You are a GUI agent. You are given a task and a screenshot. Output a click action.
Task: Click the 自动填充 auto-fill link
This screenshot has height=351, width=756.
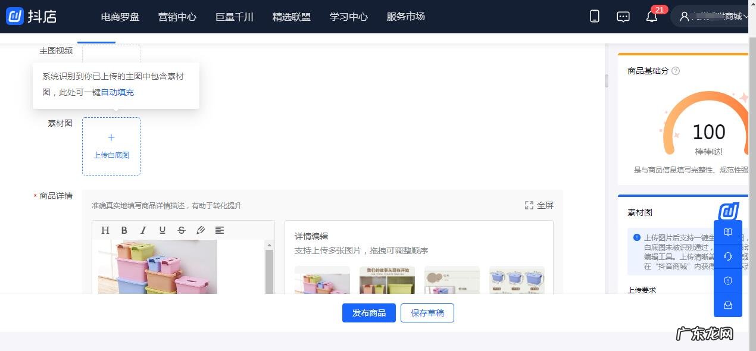click(117, 92)
